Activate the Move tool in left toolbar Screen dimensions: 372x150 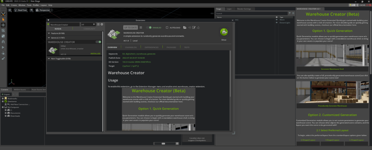[3, 25]
